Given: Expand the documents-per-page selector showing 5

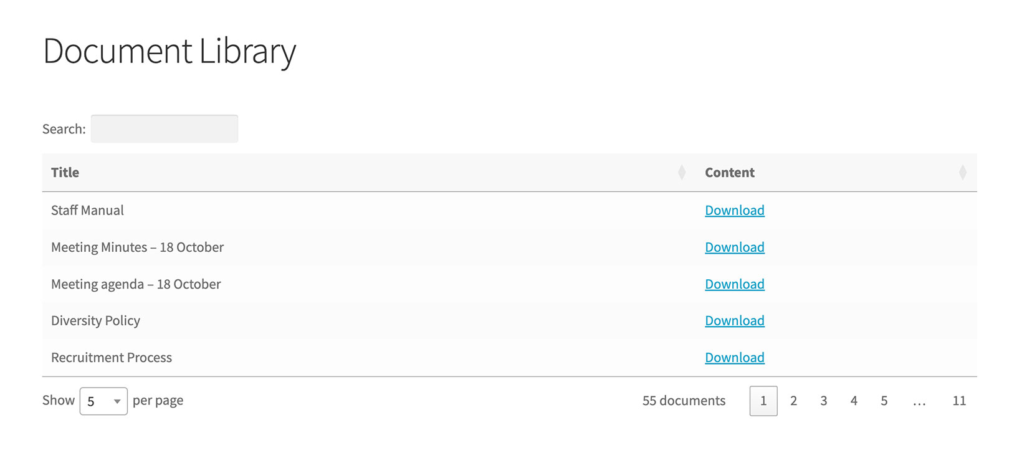Looking at the screenshot, I should (103, 401).
